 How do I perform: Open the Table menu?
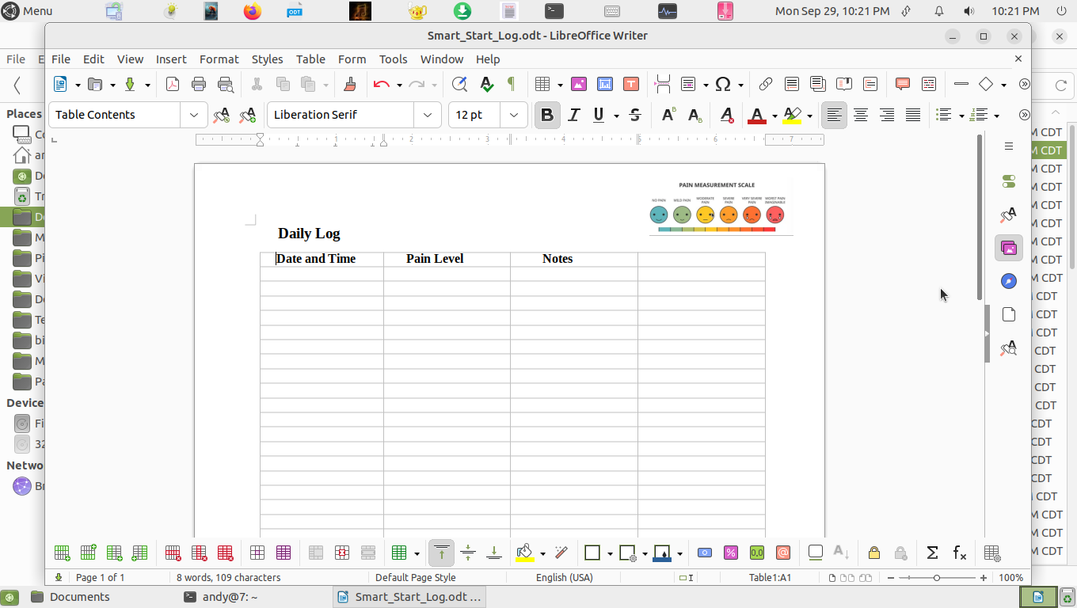310,59
